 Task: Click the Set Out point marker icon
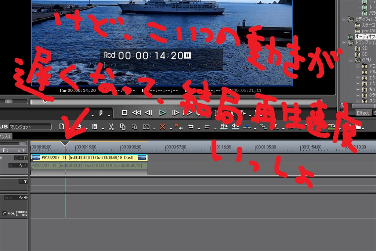[x=101, y=113]
